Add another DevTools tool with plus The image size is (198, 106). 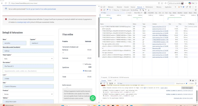[175, 7]
